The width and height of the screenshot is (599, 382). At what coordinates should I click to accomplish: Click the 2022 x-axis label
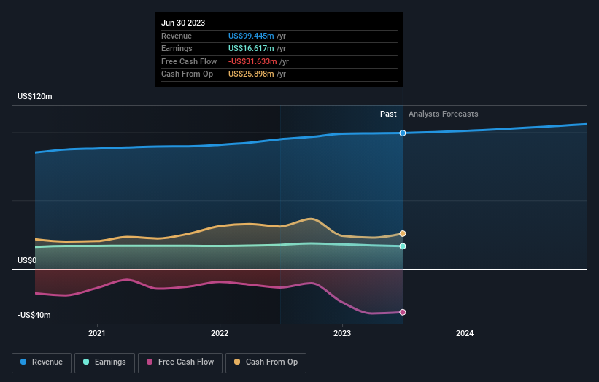point(220,333)
